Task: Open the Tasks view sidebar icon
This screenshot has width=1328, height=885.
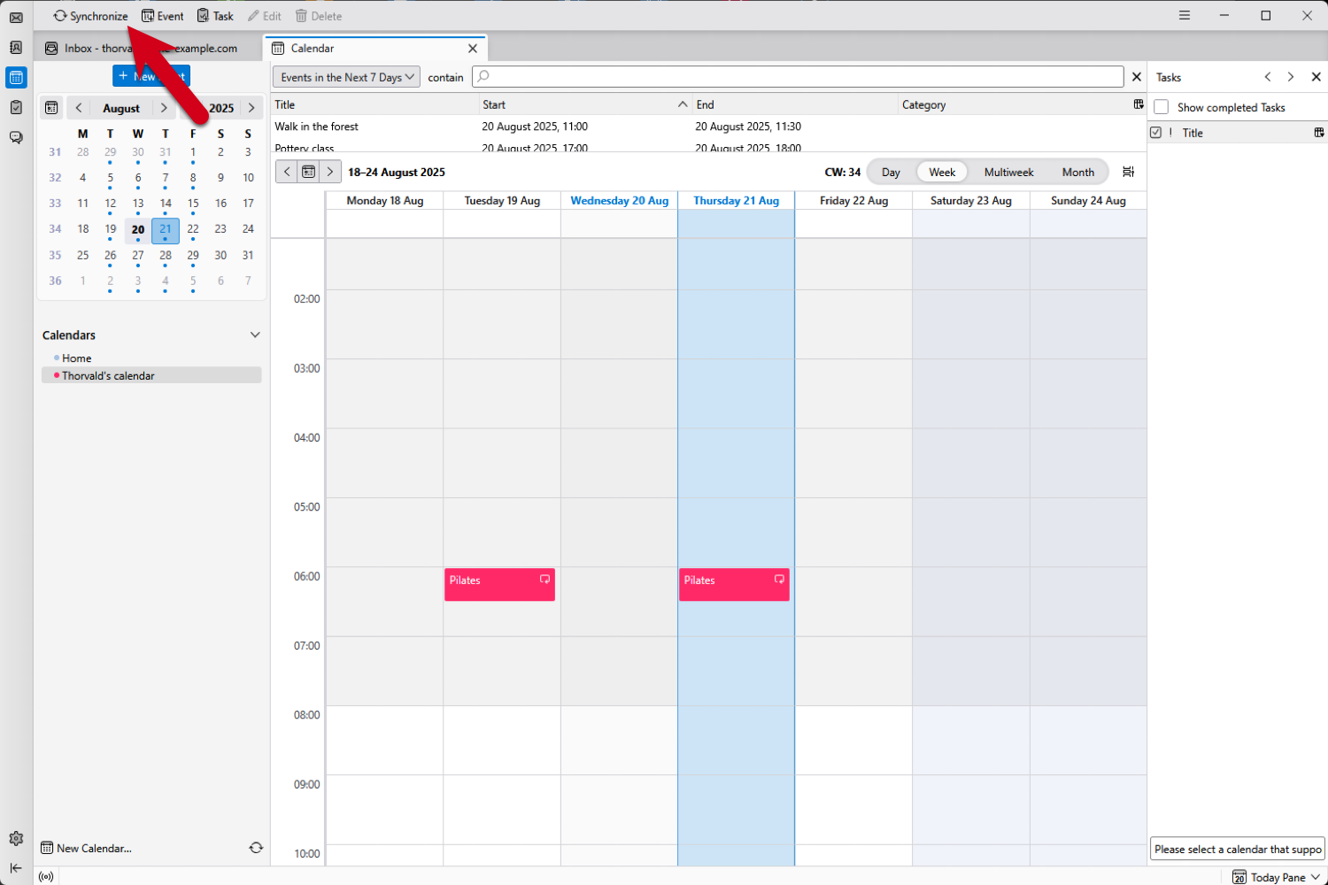Action: pyautogui.click(x=15, y=107)
